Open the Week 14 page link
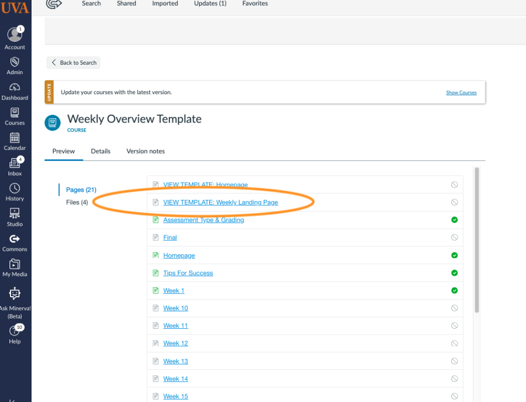This screenshot has width=526, height=402. (x=176, y=379)
